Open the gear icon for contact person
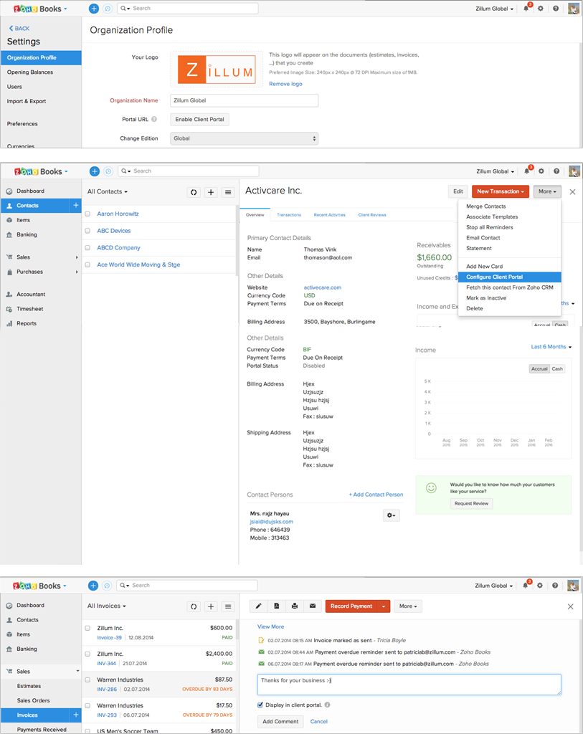Image resolution: width=583 pixels, height=734 pixels. (391, 515)
